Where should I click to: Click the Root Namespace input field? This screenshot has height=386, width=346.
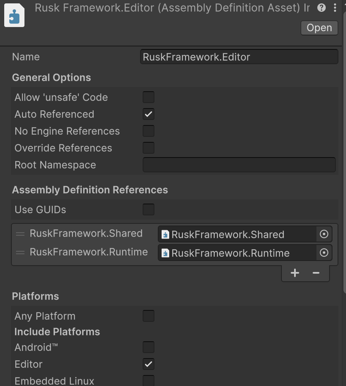[x=239, y=165]
